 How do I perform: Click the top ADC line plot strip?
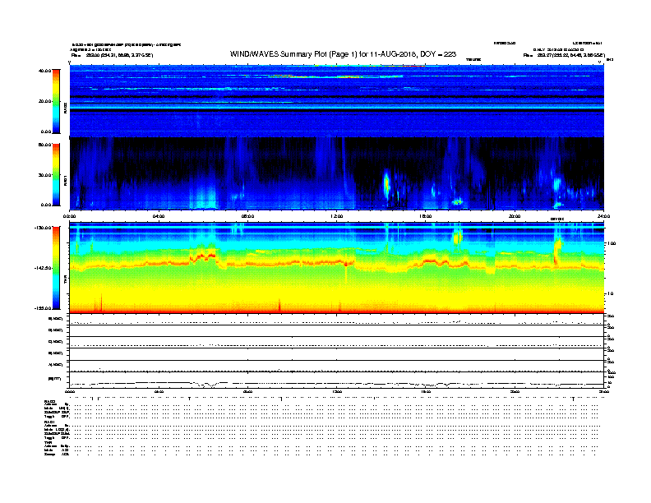coord(337,320)
